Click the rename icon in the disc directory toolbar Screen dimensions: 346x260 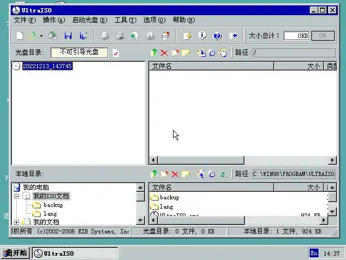tap(186, 53)
